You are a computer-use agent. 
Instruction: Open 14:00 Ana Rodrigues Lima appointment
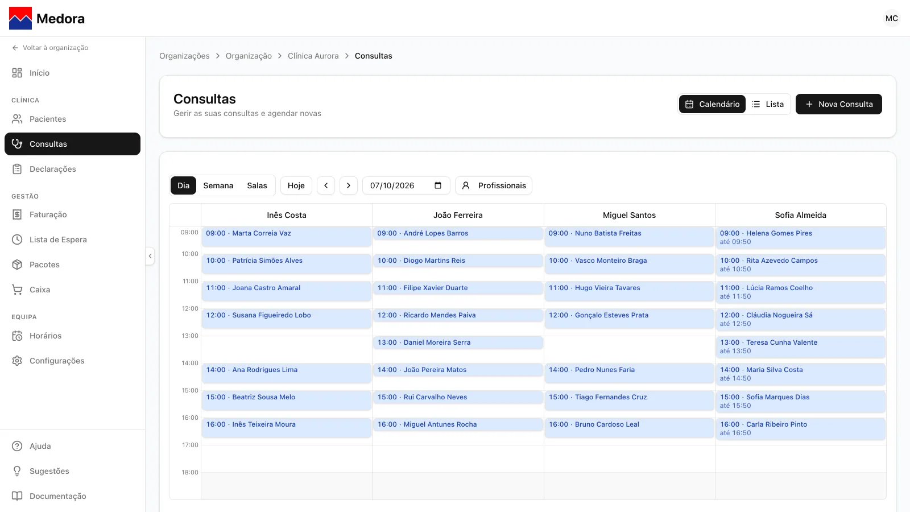click(x=287, y=373)
